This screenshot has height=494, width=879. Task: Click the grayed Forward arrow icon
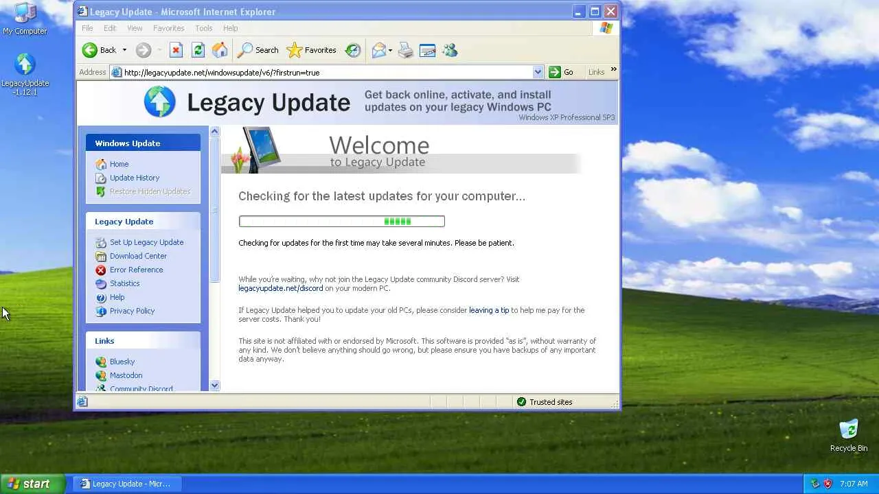[143, 50]
